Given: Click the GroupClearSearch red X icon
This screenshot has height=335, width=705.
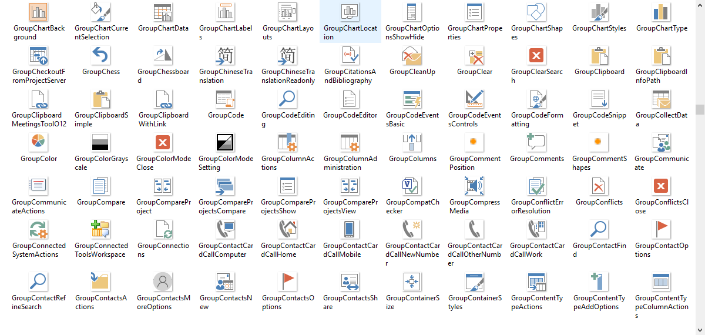Looking at the screenshot, I should tap(537, 56).
